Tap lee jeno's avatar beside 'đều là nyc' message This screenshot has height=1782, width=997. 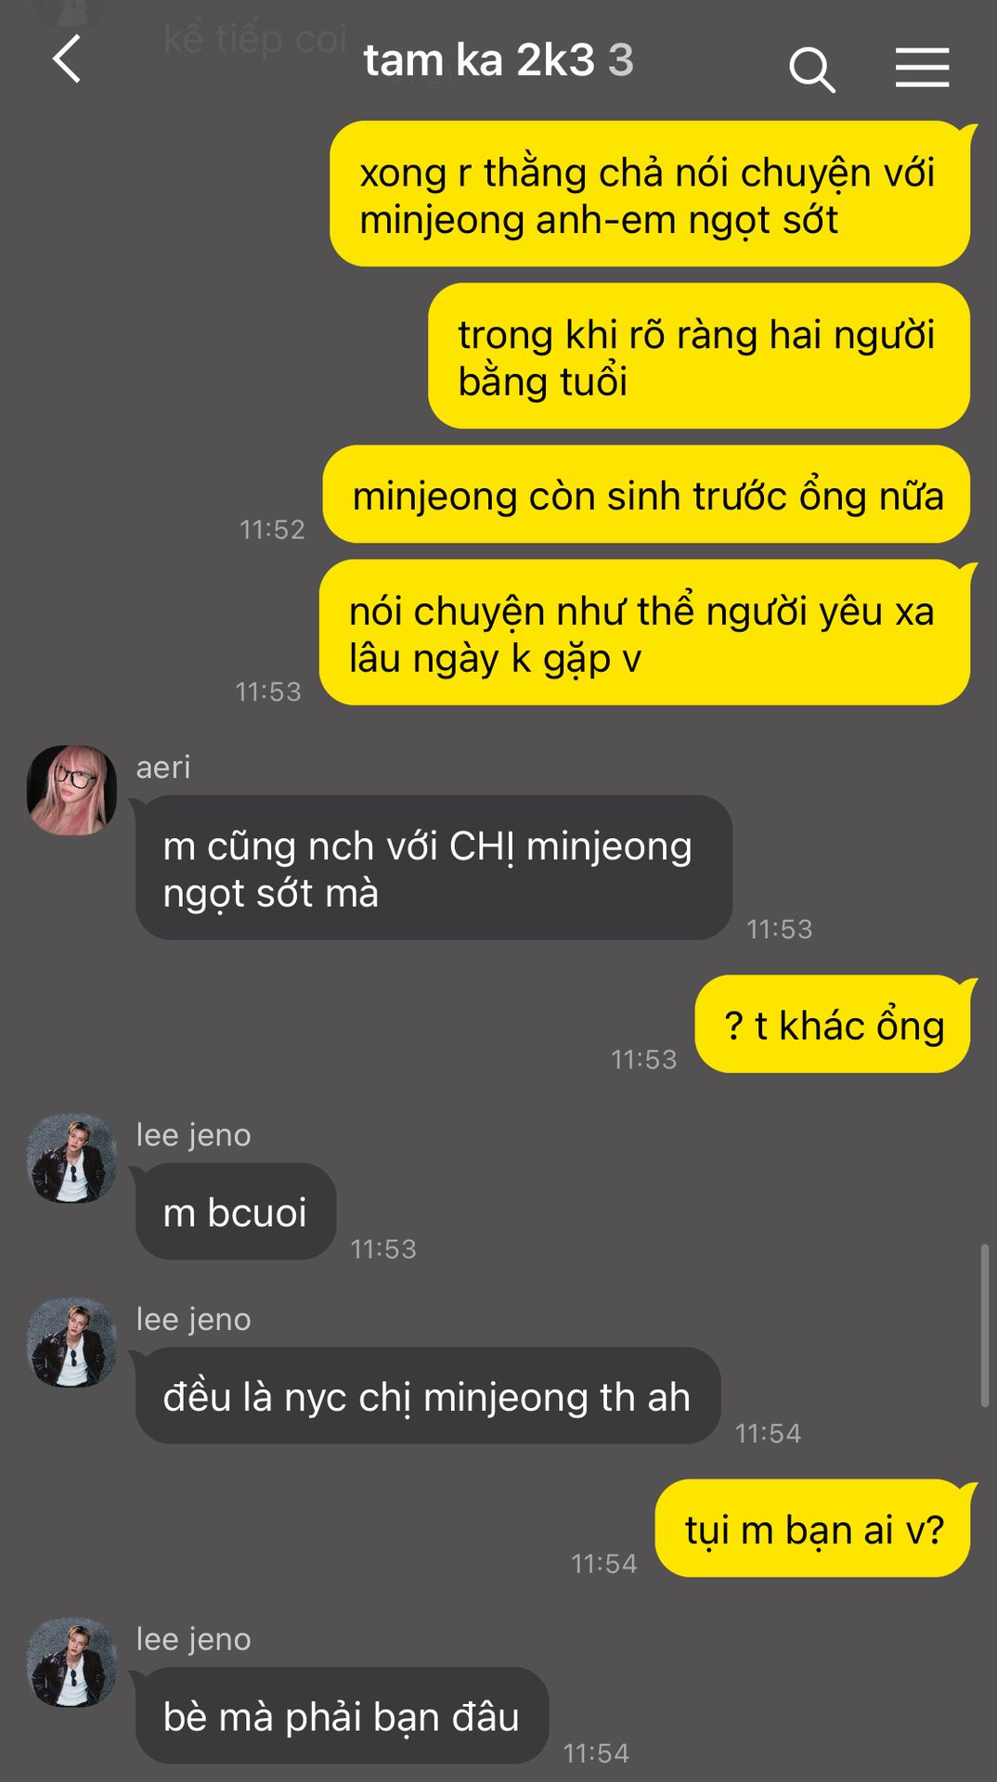click(72, 1342)
